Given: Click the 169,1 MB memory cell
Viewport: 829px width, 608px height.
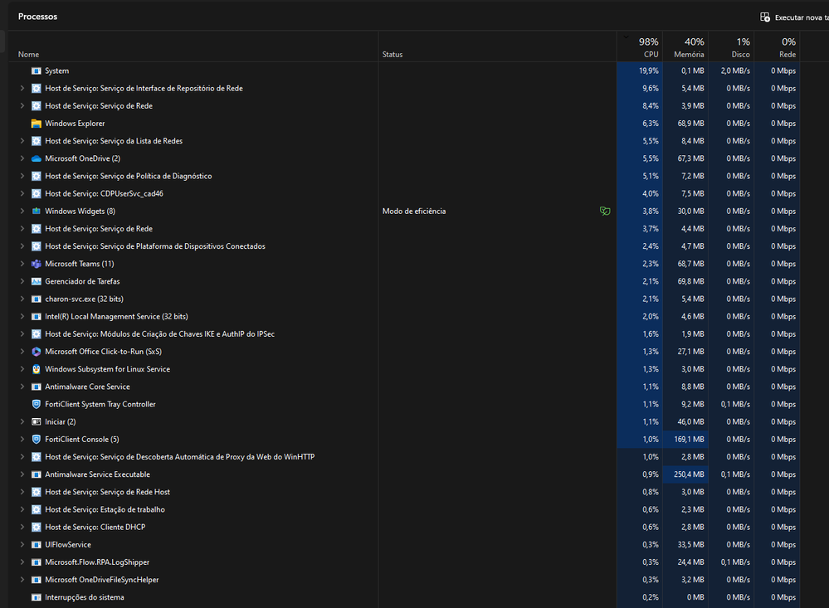Looking at the screenshot, I should tap(685, 440).
